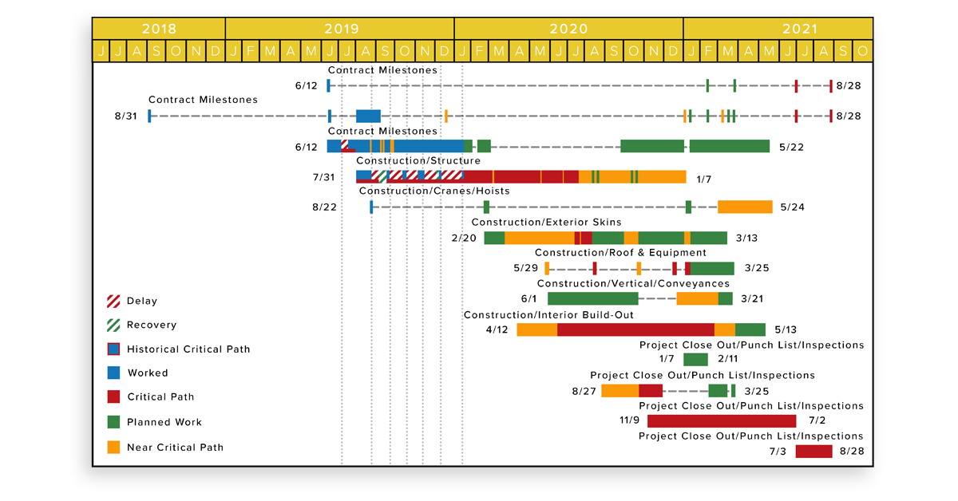Select the Critical Path red legend marker
958x501 pixels.
click(112, 396)
